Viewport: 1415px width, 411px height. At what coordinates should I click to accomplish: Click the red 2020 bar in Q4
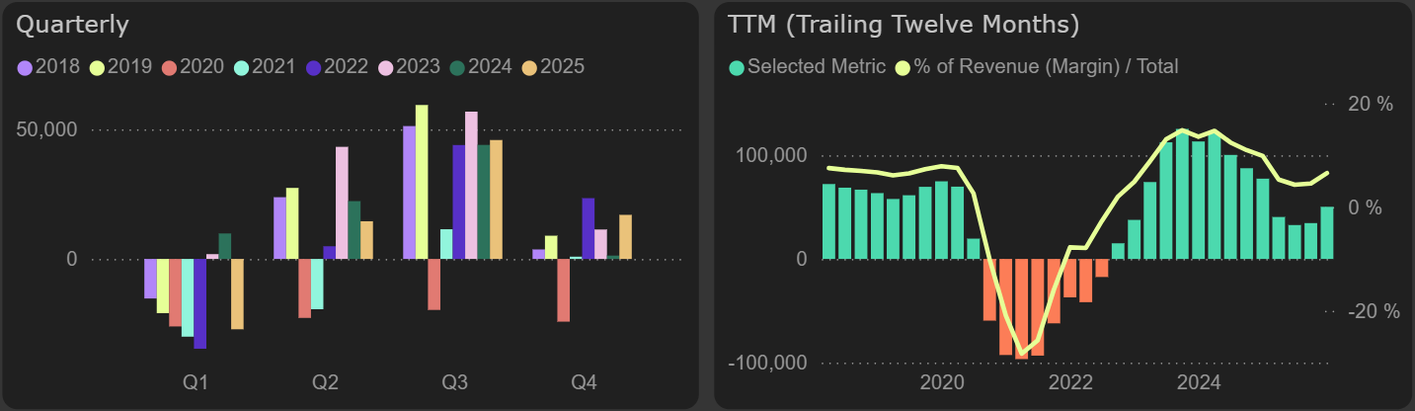(563, 289)
